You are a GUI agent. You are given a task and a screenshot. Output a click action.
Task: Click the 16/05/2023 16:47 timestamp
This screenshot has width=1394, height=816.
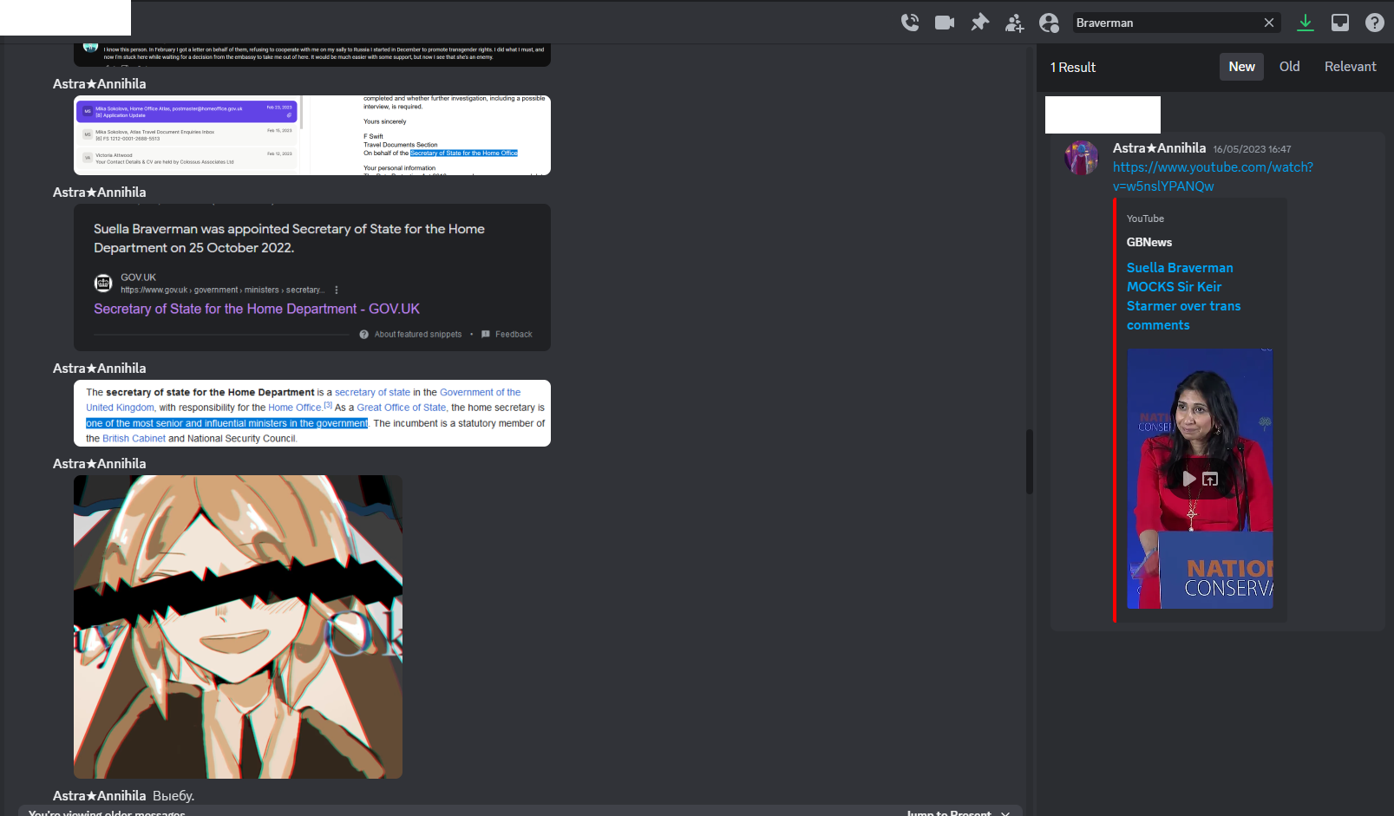click(x=1252, y=149)
